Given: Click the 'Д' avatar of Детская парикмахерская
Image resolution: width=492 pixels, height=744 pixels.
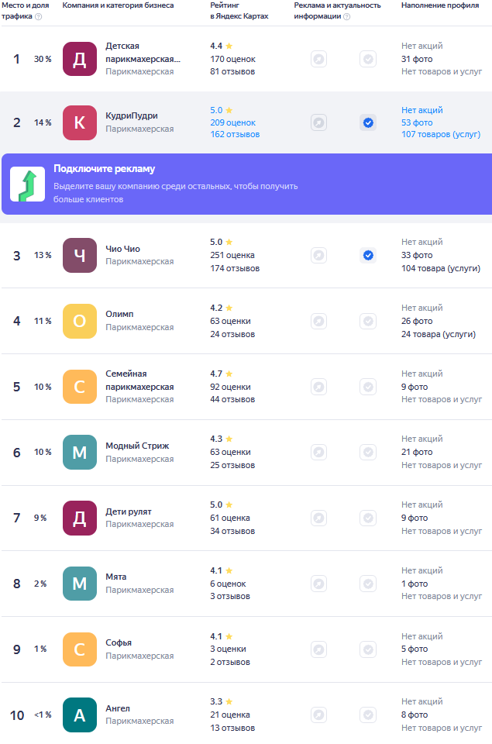Looking at the screenshot, I should point(80,59).
